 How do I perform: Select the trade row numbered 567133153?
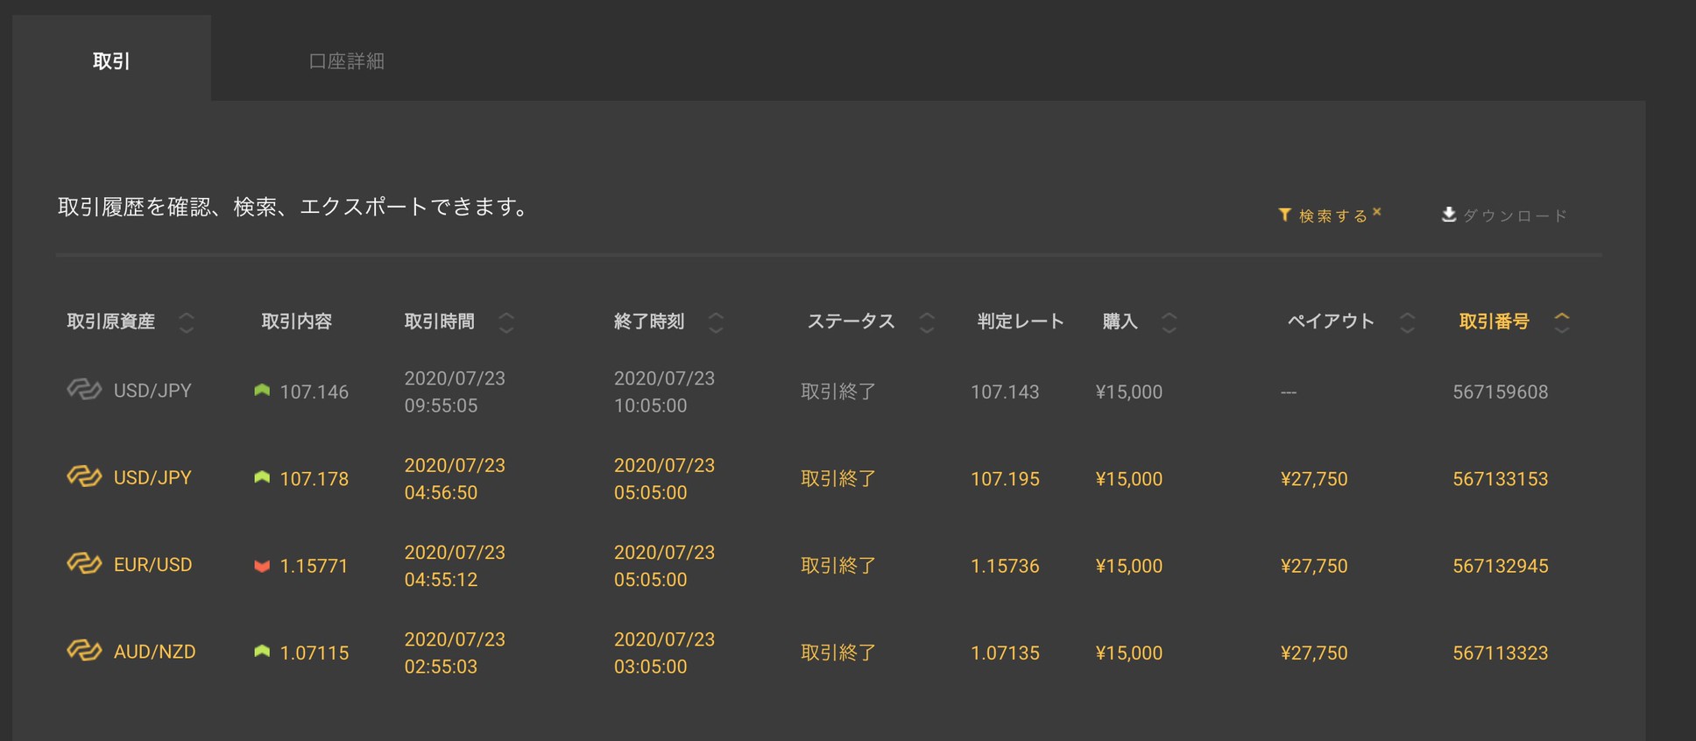[x=1500, y=479]
